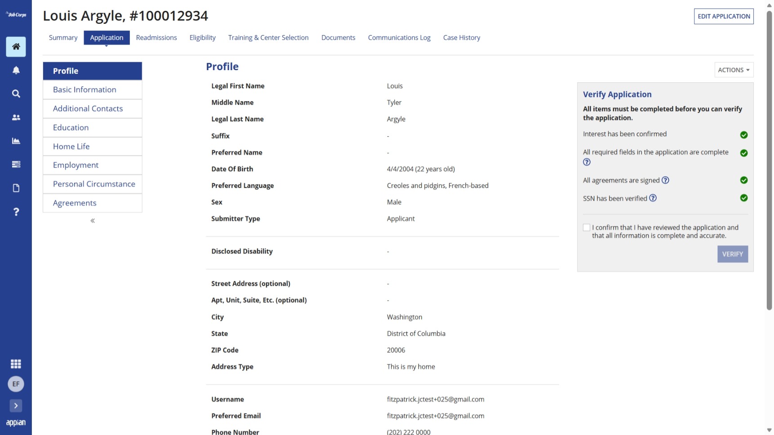Click the EDIT APPLICATION button

(724, 16)
